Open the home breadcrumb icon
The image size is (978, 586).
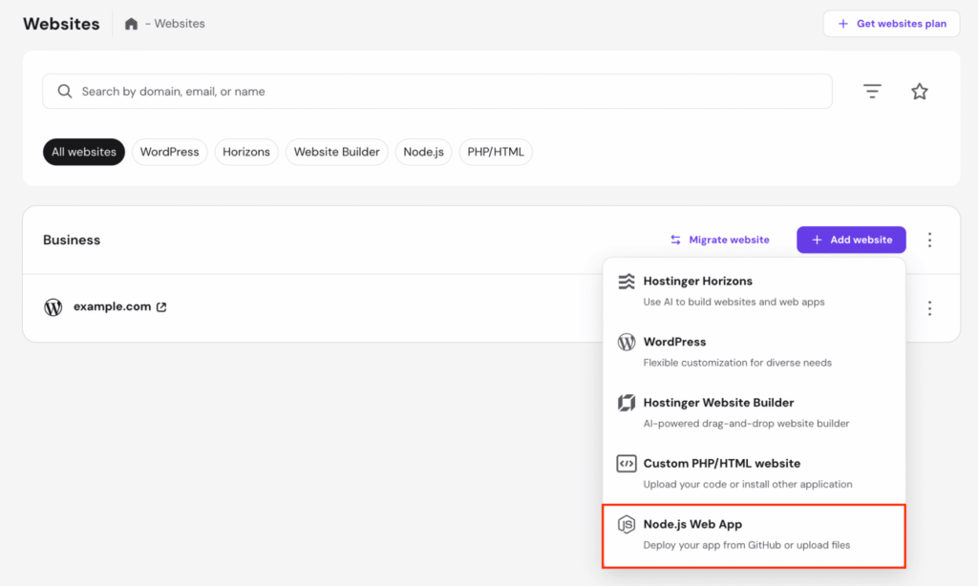click(x=131, y=23)
